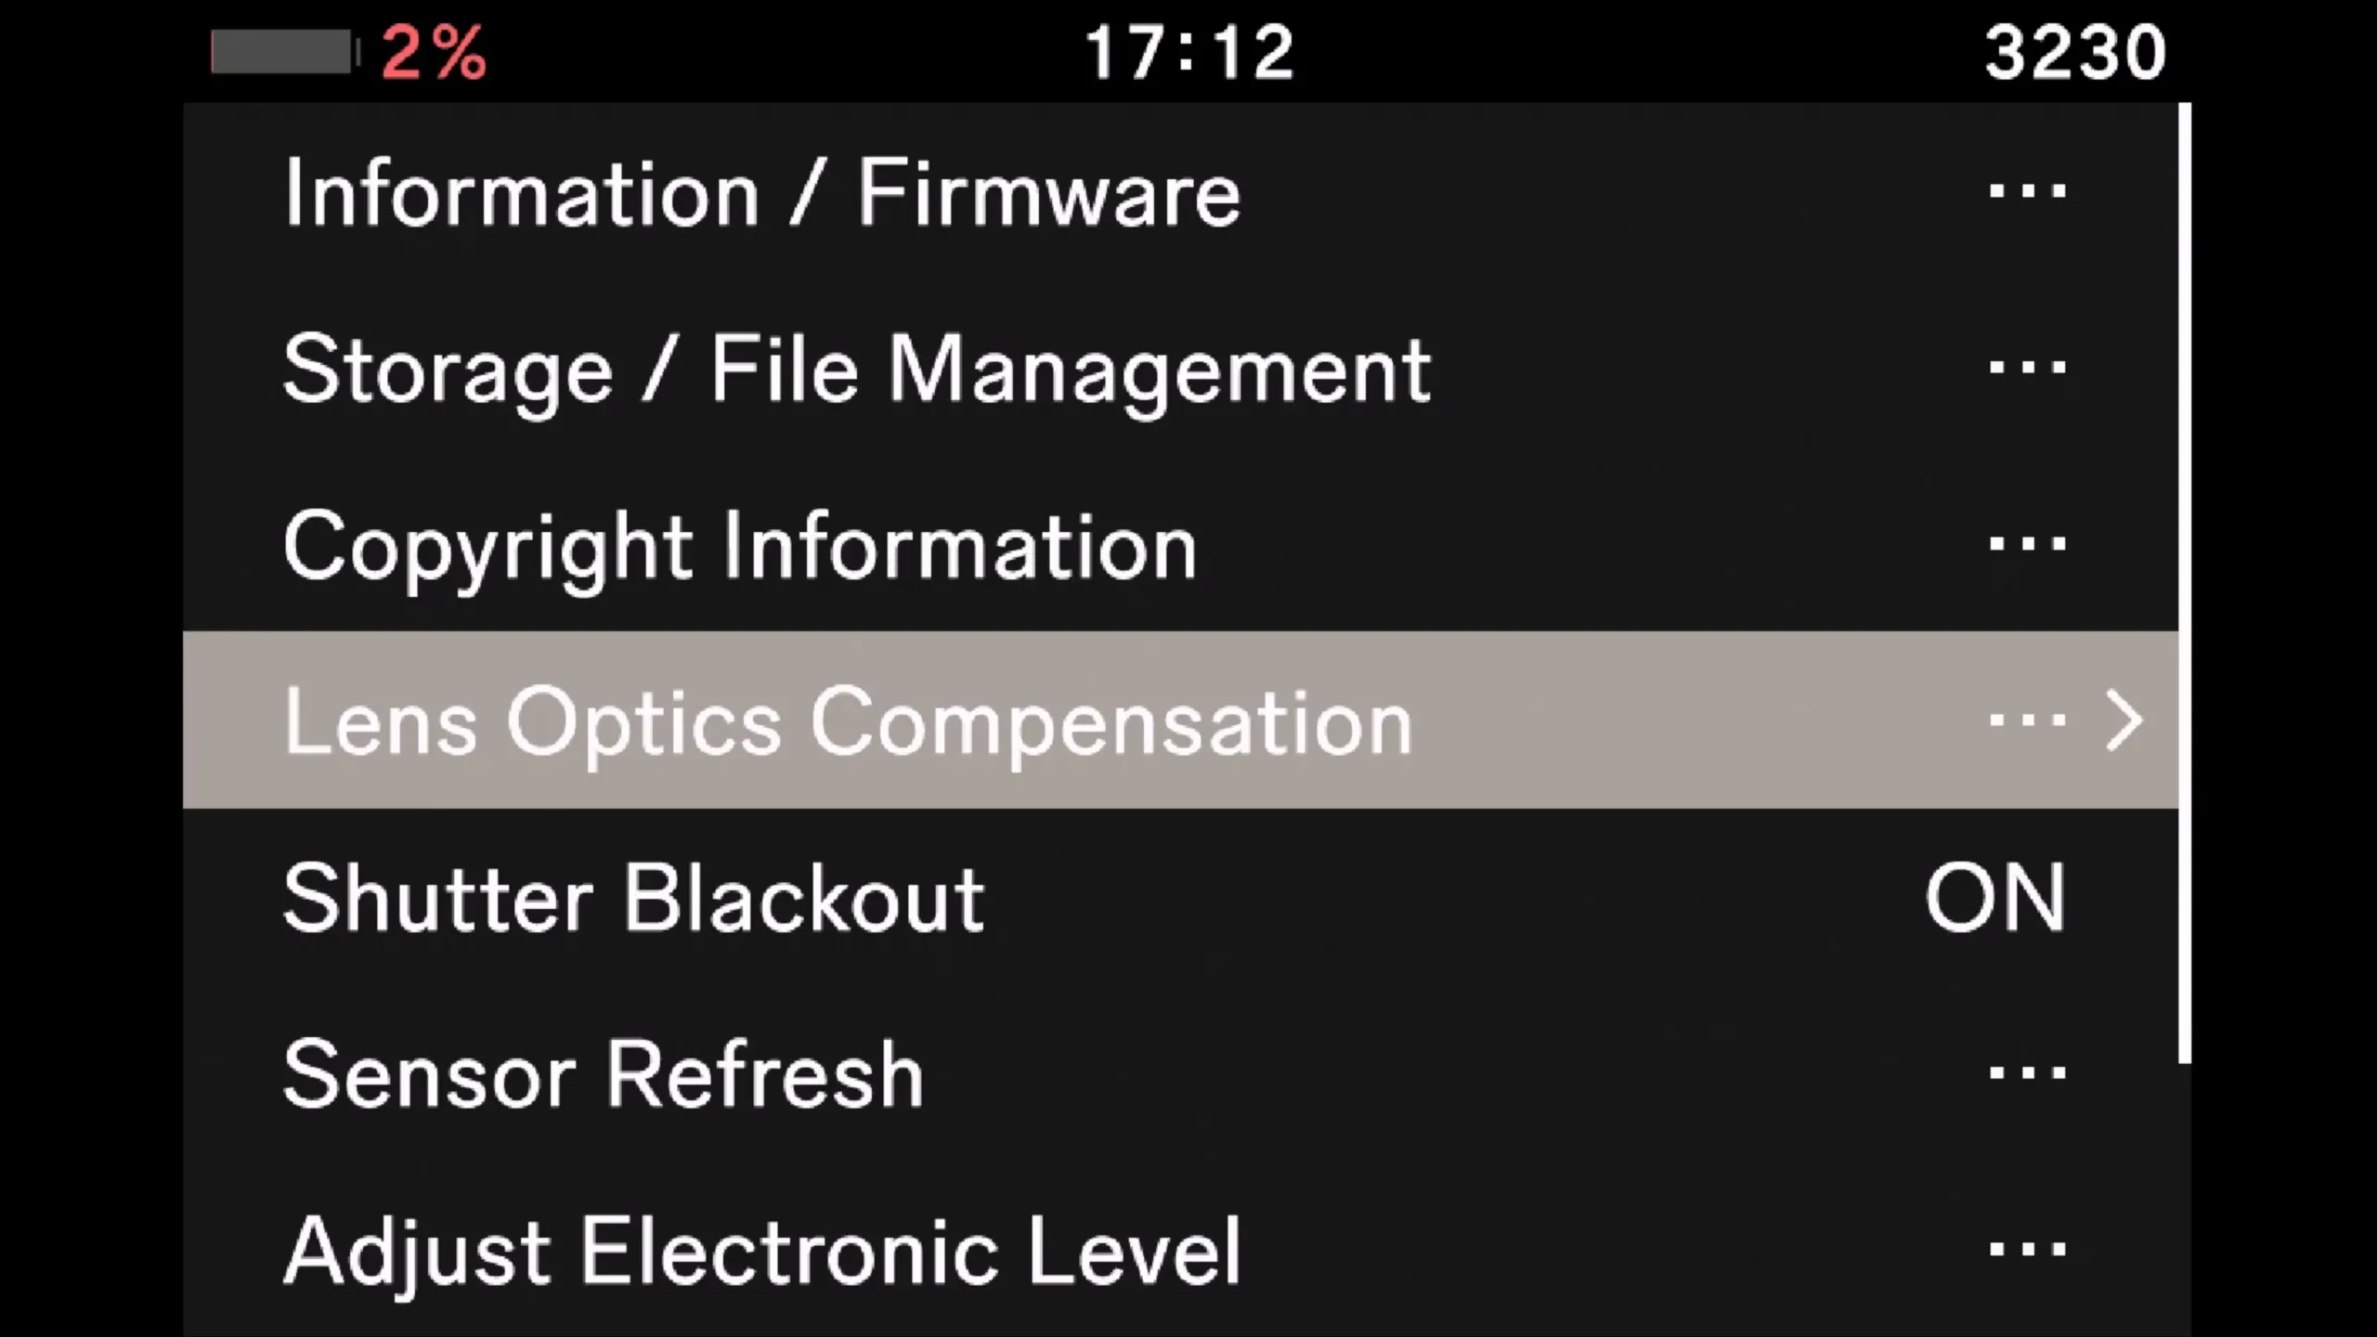Click the battery level icon
Image resolution: width=2377 pixels, height=1337 pixels.
284,52
